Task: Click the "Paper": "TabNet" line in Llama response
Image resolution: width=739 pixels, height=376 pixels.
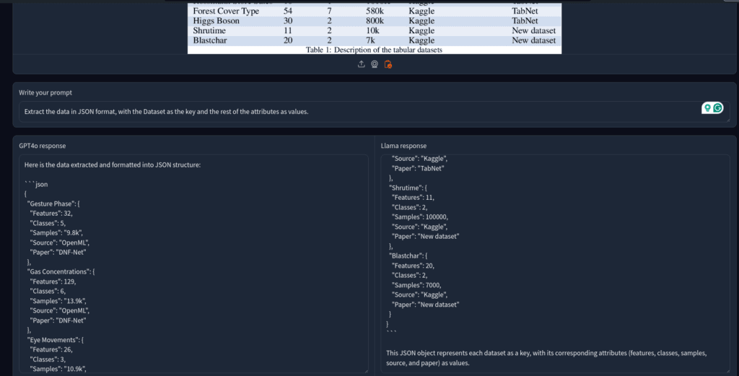Action: point(418,168)
